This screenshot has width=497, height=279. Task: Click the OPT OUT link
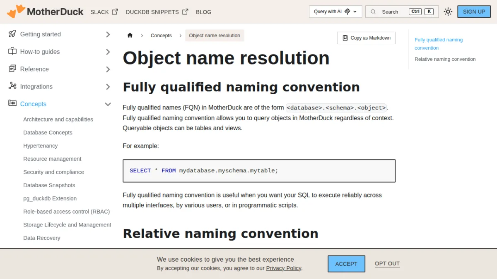click(387, 264)
